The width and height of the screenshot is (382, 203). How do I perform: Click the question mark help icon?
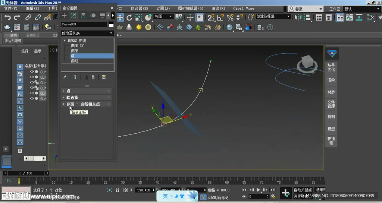point(270,27)
